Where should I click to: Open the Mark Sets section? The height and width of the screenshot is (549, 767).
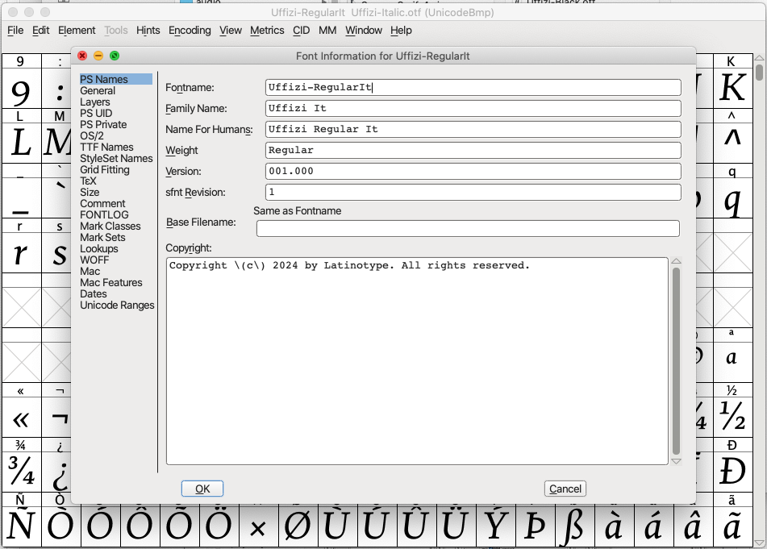point(102,237)
